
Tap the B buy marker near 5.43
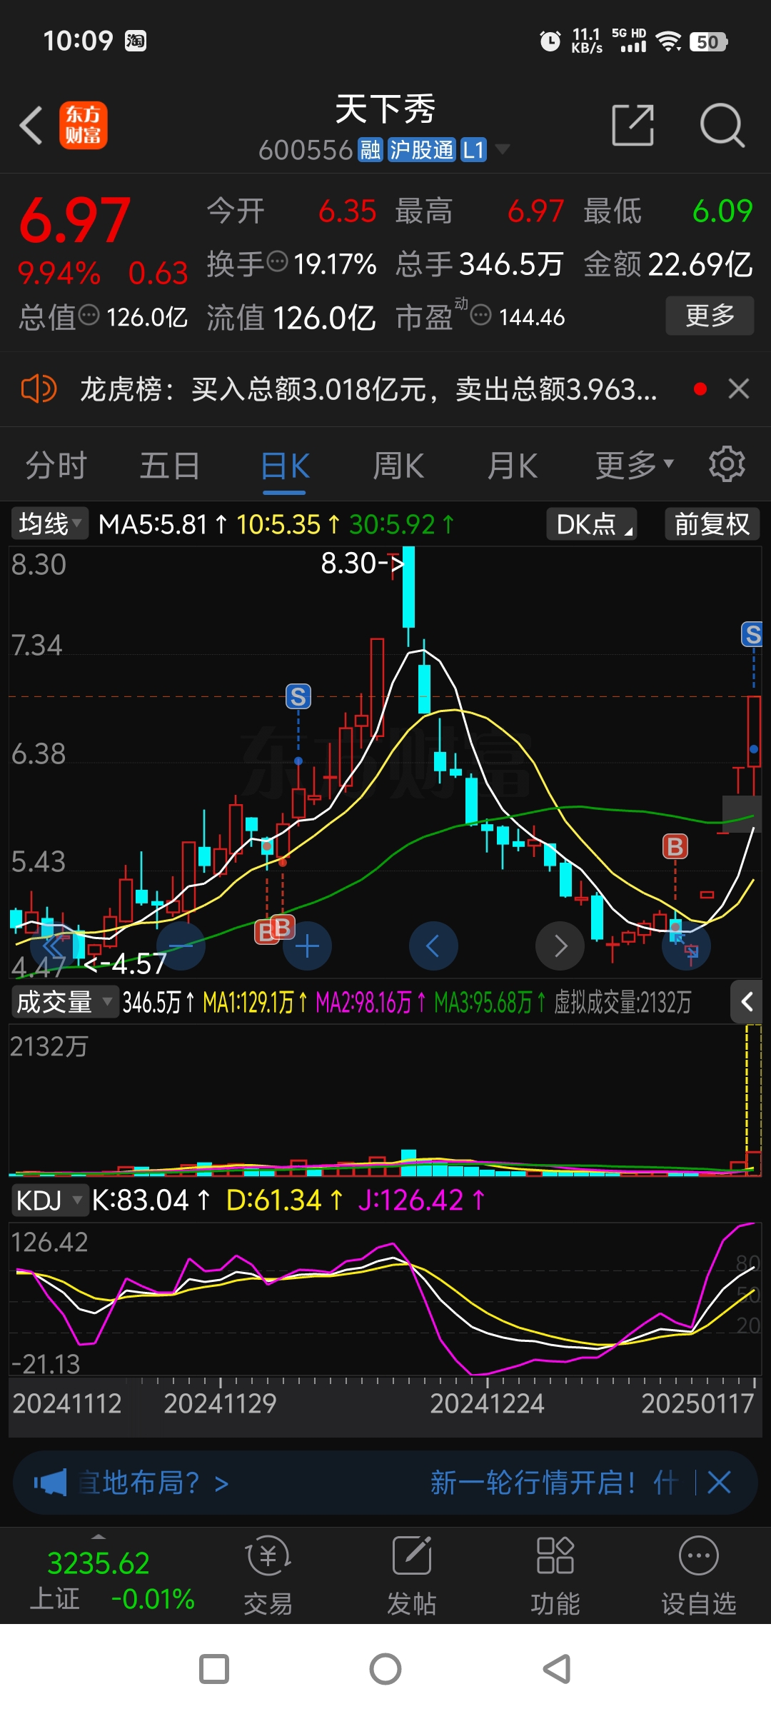coord(675,847)
